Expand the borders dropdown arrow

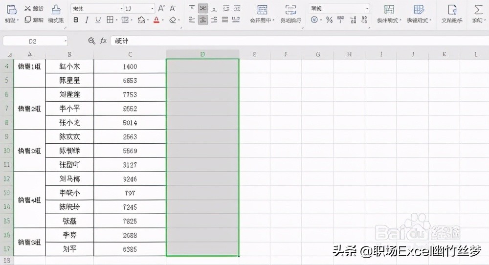click(x=116, y=21)
